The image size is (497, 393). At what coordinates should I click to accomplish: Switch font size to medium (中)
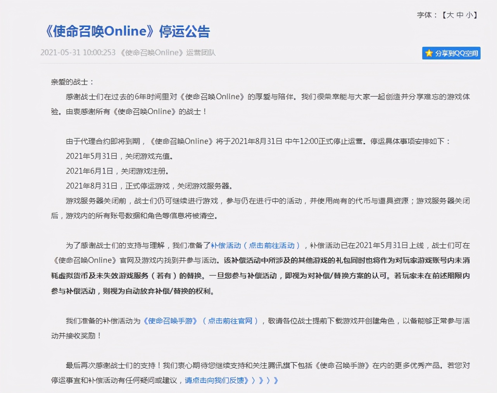point(460,15)
